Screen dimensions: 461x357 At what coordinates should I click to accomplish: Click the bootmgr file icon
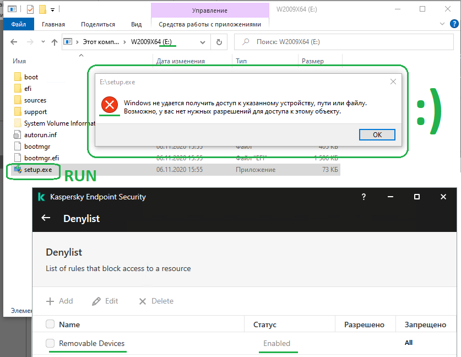[x=18, y=146]
